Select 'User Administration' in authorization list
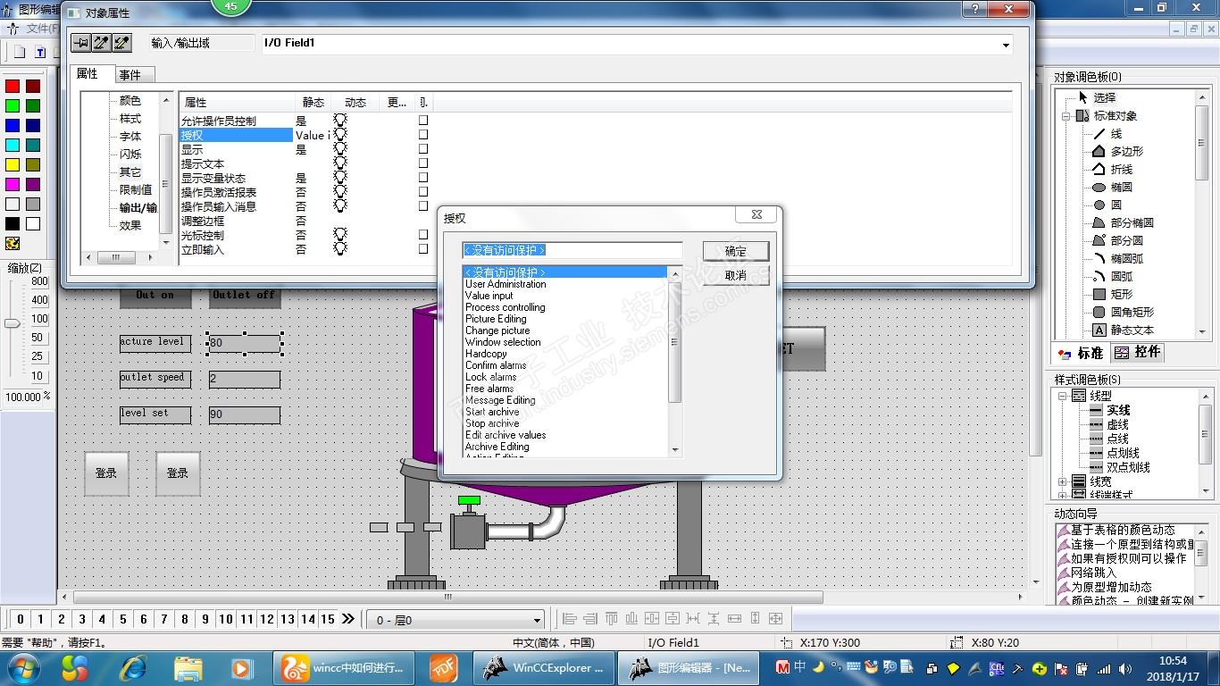Viewport: 1220px width, 686px height. (x=506, y=284)
